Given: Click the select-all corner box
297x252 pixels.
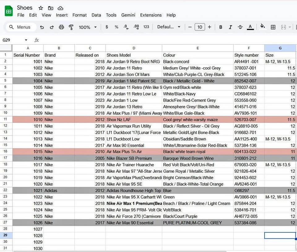Looking at the screenshot, I should pos(6,48).
